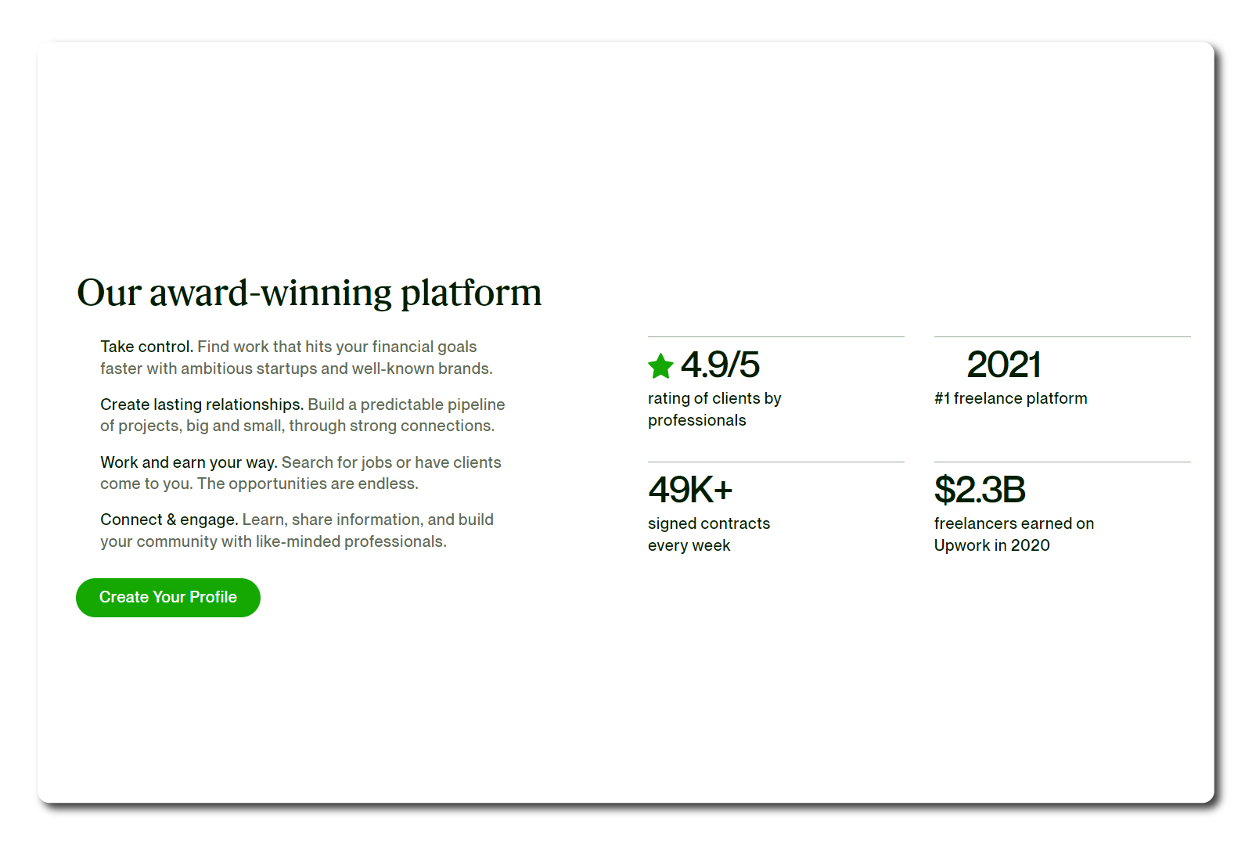The image size is (1252, 845).
Task: Click 'Learn, share information, and build' text
Action: point(368,520)
